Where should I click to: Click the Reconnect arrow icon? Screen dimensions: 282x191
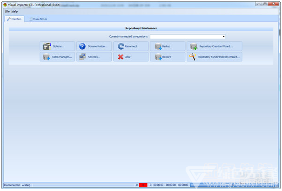click(121, 46)
